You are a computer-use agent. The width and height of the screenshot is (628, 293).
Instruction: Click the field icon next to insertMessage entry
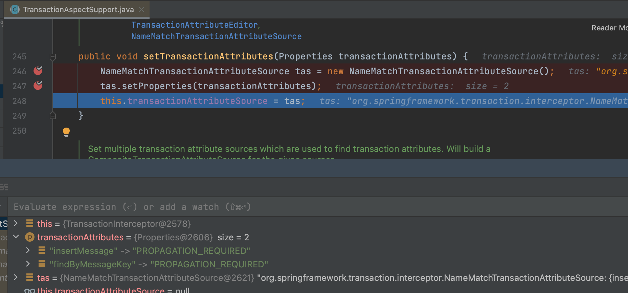pos(42,250)
